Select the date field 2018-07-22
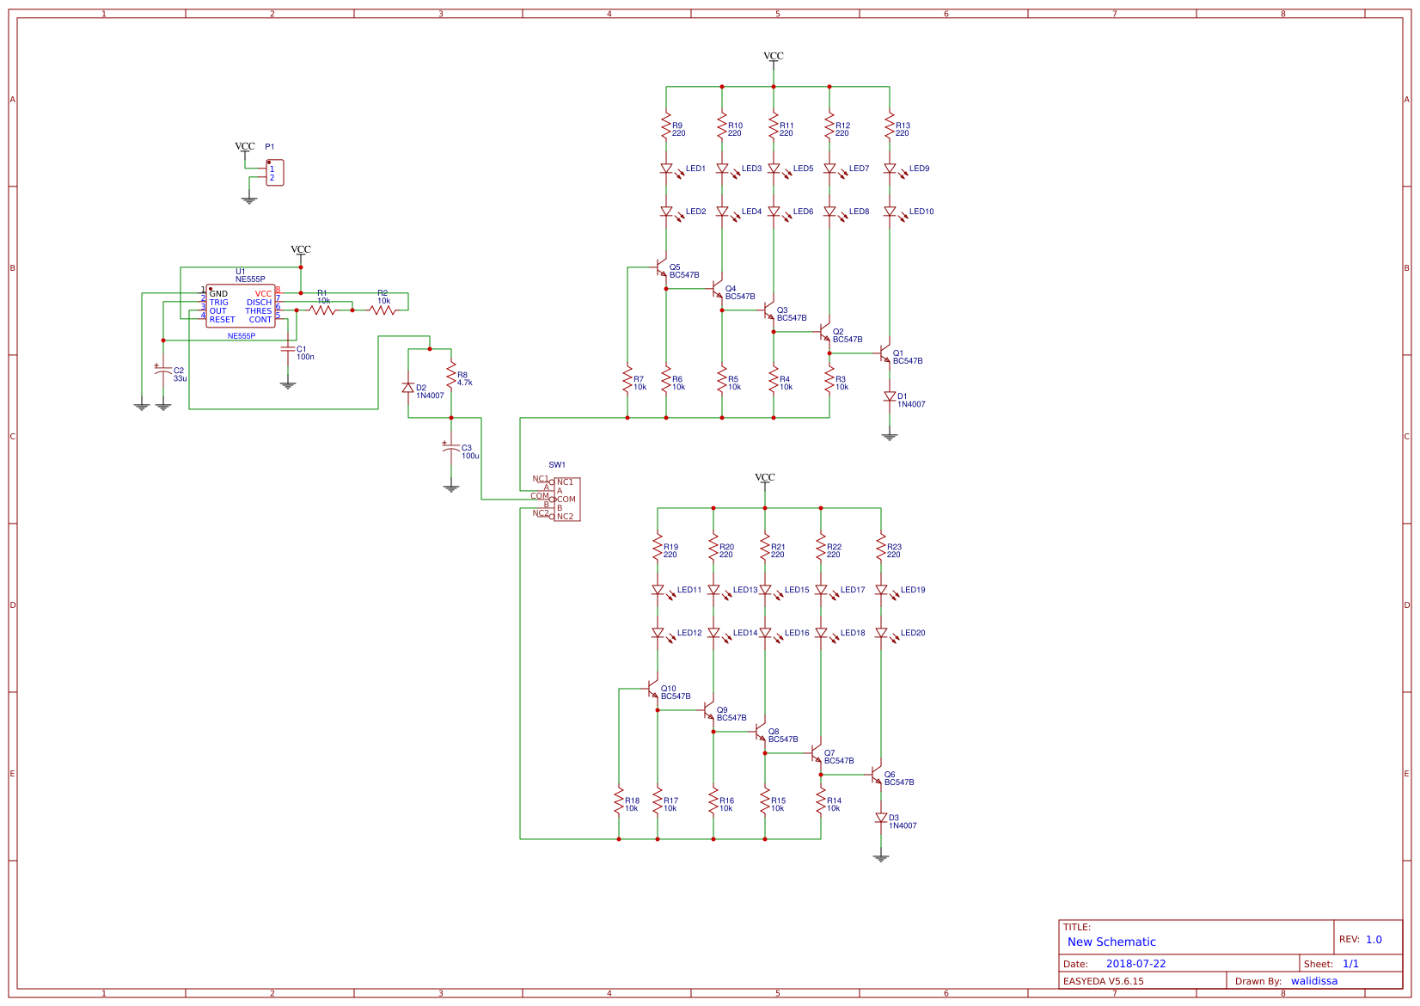This screenshot has width=1420, height=1006. (1135, 964)
